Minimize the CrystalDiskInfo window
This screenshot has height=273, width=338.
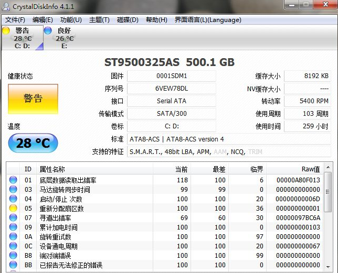pos(292,5)
